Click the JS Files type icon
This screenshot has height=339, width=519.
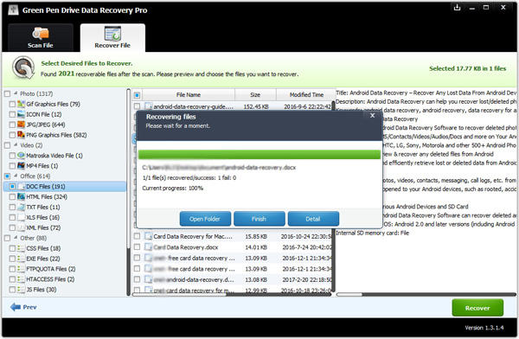(21, 290)
